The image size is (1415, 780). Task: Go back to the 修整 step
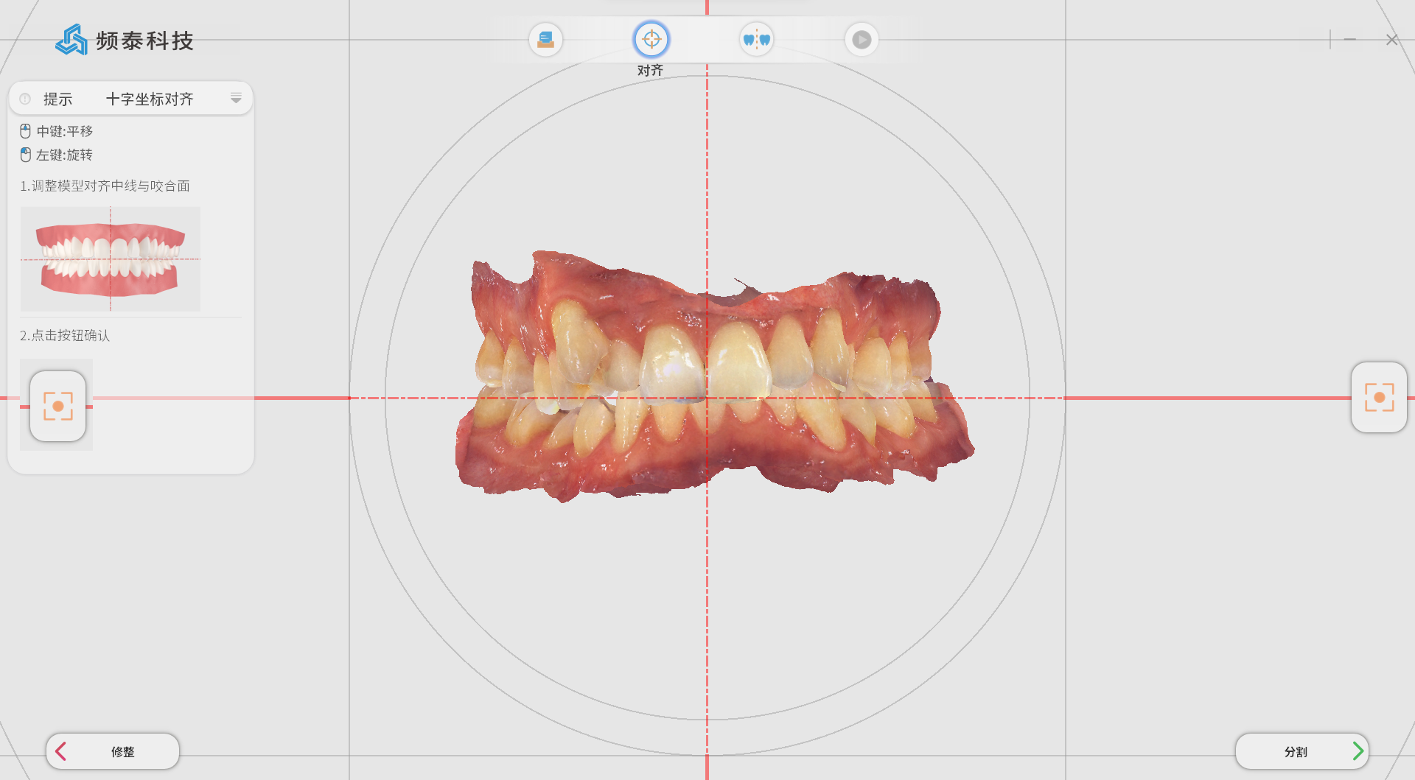(x=113, y=751)
